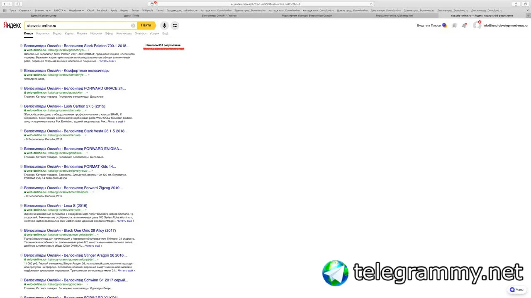Expand the arrow after FORWARD GRACE result URL
Screen dimensions: 531x298
point(87,93)
